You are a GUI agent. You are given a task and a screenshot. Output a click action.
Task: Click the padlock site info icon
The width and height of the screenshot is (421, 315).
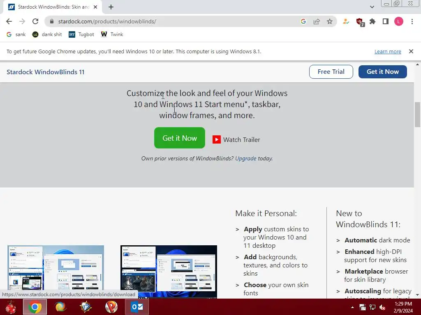(x=52, y=21)
